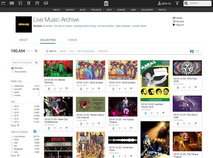Click the magnifier icon in top search box
213x158 pixels.
tap(186, 3)
